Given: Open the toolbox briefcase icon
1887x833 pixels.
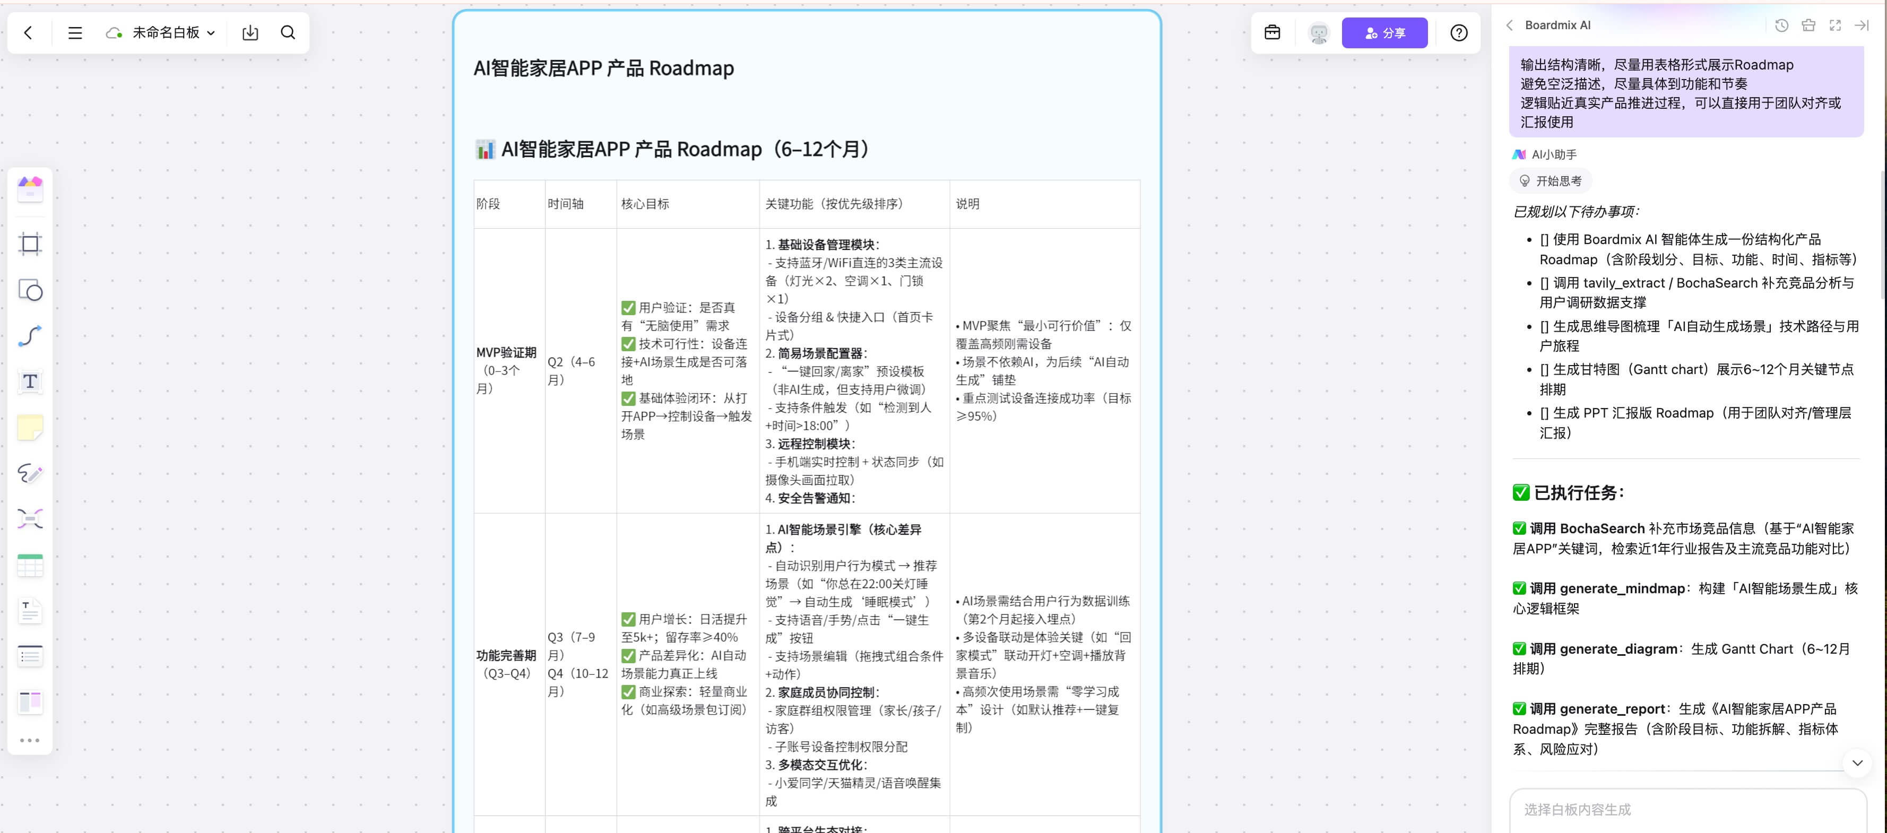Looking at the screenshot, I should click(x=1273, y=33).
